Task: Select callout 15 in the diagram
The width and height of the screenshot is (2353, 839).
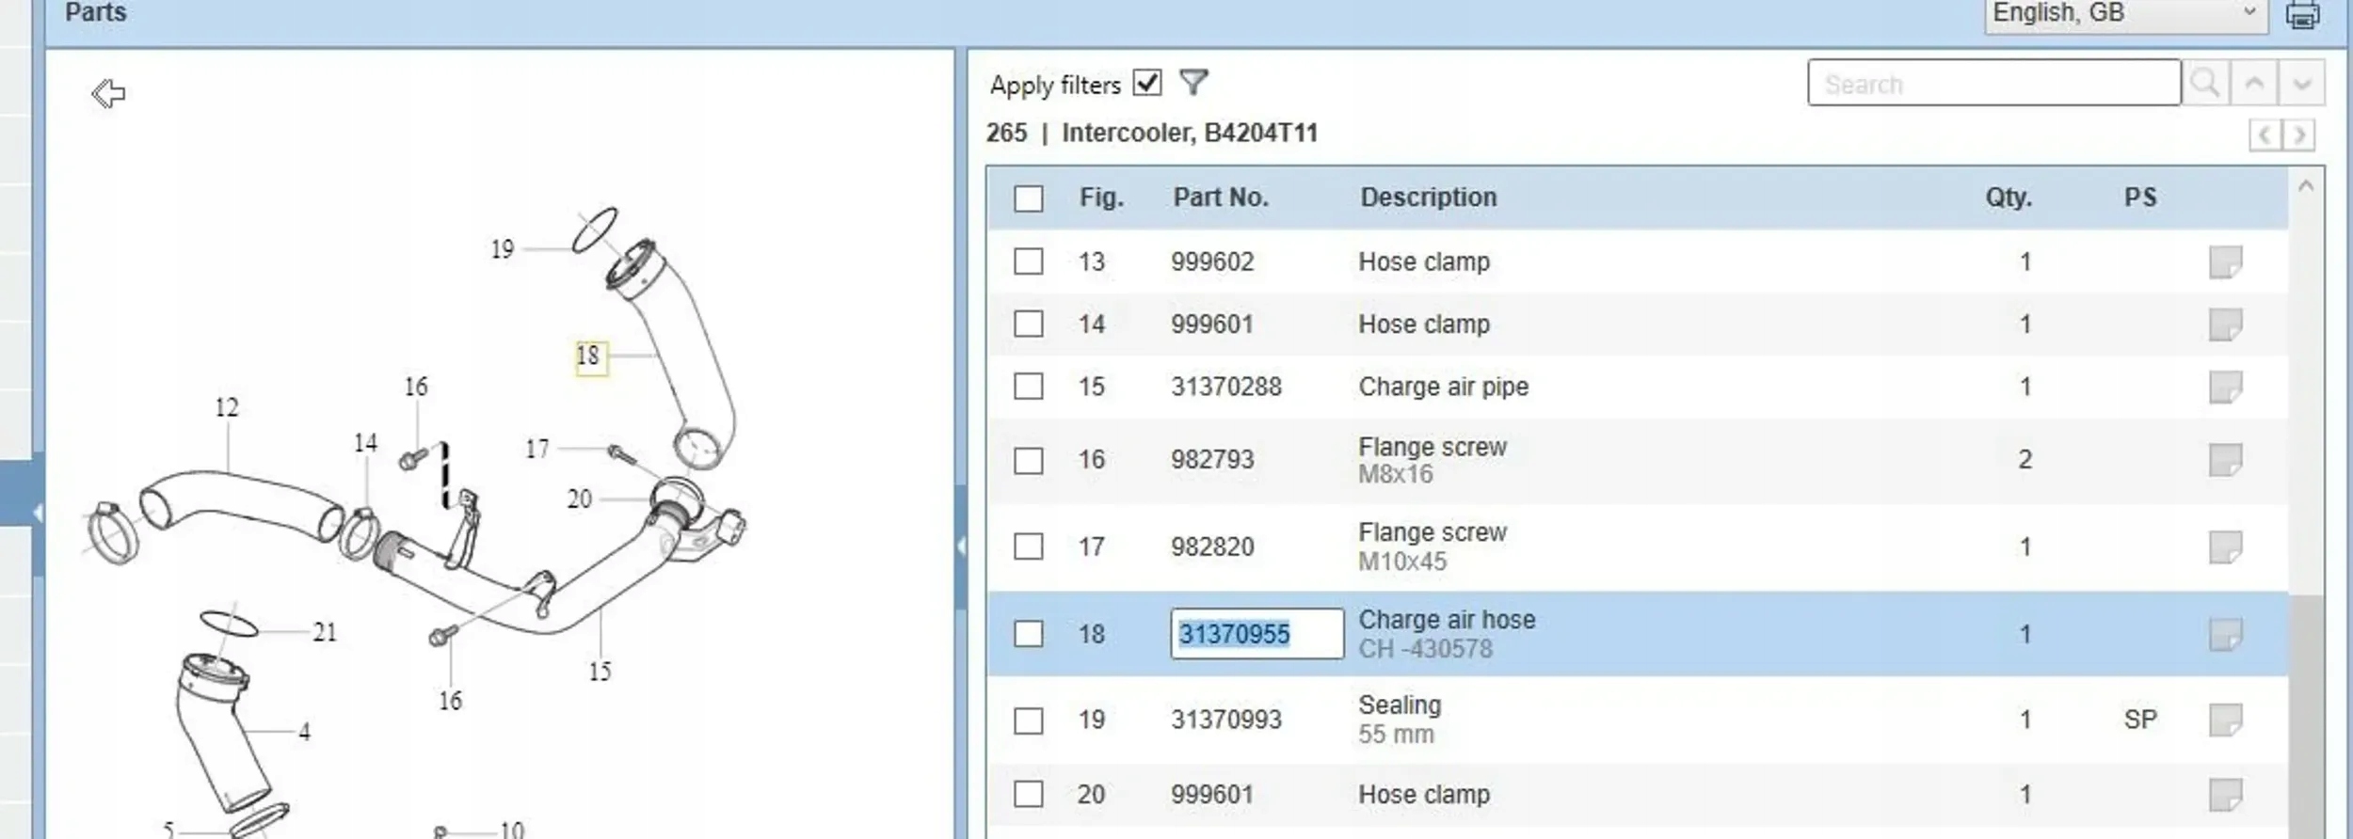Action: (x=600, y=672)
